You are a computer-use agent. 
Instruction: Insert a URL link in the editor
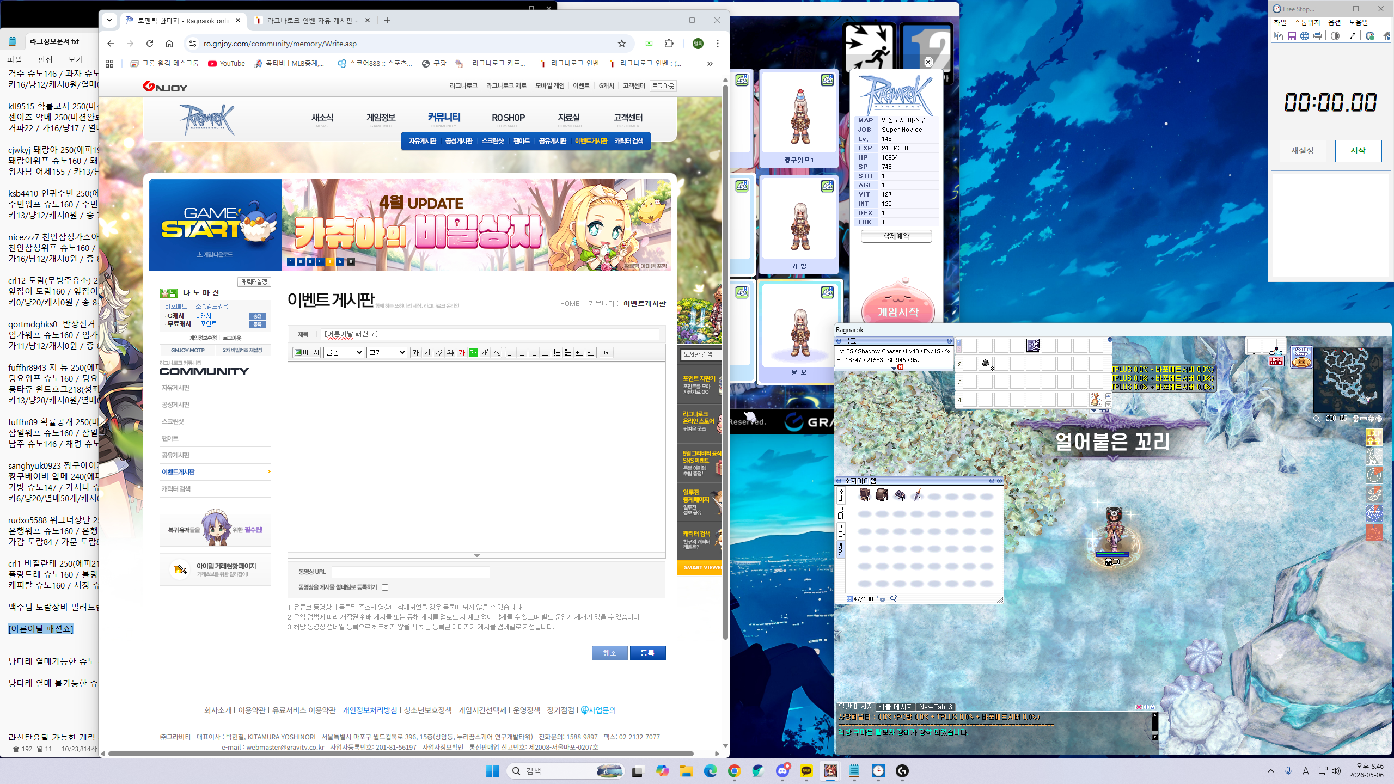pyautogui.click(x=606, y=352)
